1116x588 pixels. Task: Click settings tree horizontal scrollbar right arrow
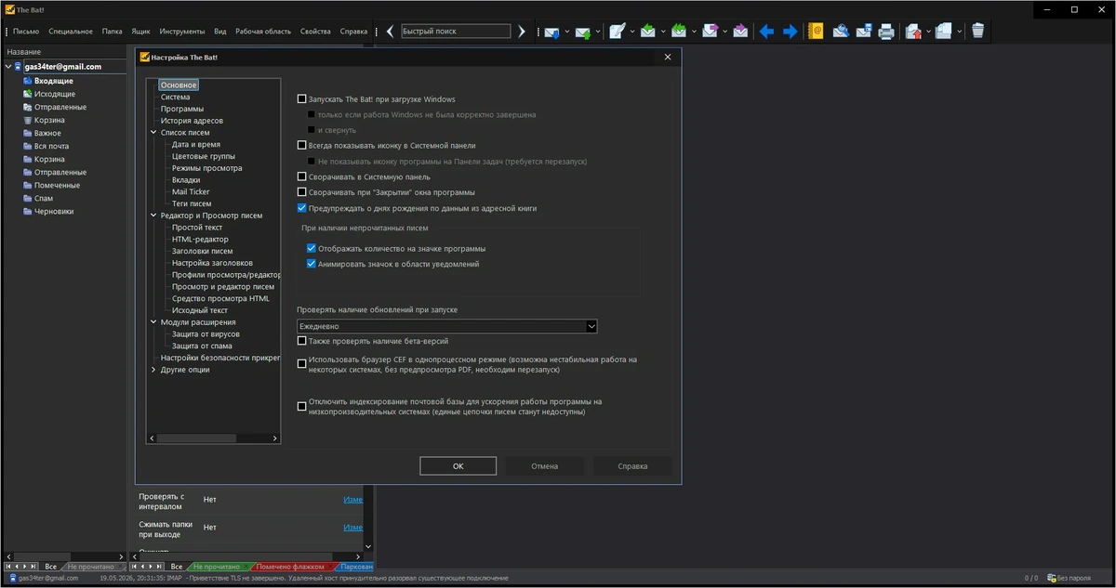click(x=274, y=438)
